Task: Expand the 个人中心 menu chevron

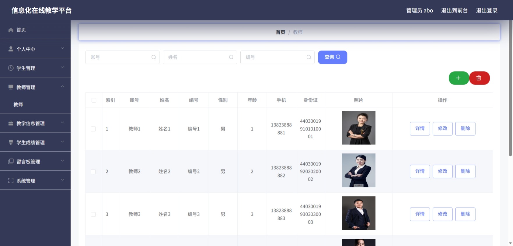Action: (x=62, y=48)
